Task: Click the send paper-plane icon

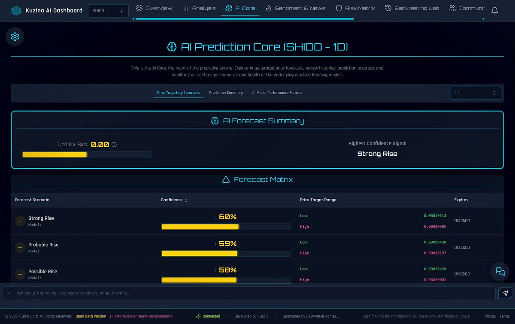Action: coord(505,293)
